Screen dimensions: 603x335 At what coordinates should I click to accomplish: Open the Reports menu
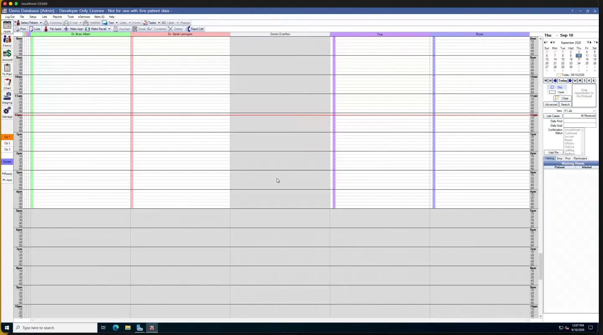point(57,17)
